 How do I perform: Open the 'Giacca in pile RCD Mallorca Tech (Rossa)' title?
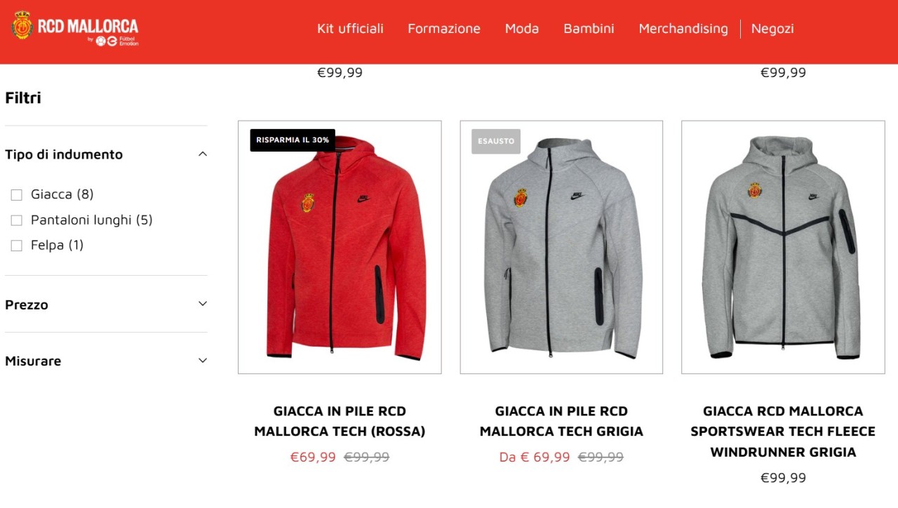[340, 421]
